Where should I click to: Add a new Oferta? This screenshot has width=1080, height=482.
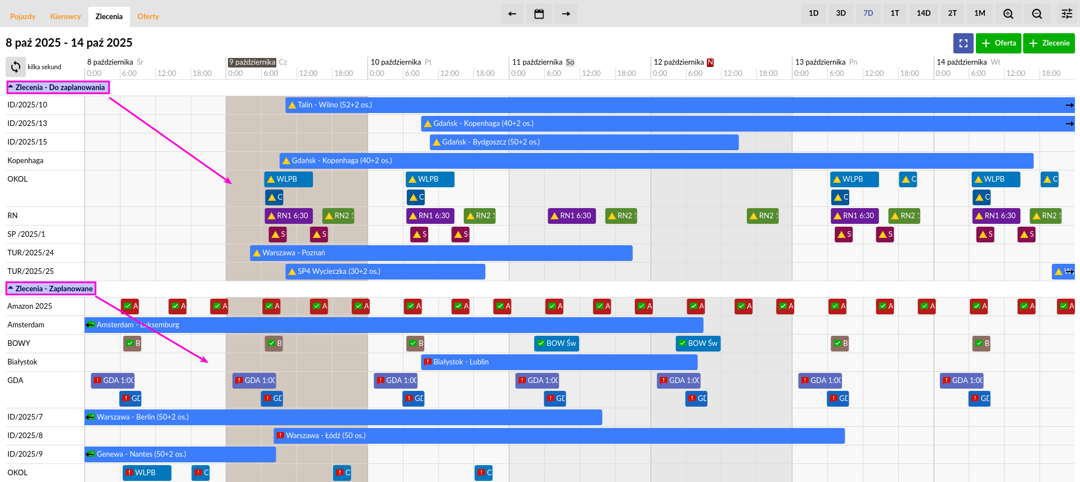[998, 43]
